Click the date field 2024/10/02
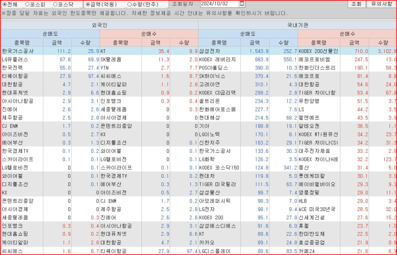 pos(219,4)
